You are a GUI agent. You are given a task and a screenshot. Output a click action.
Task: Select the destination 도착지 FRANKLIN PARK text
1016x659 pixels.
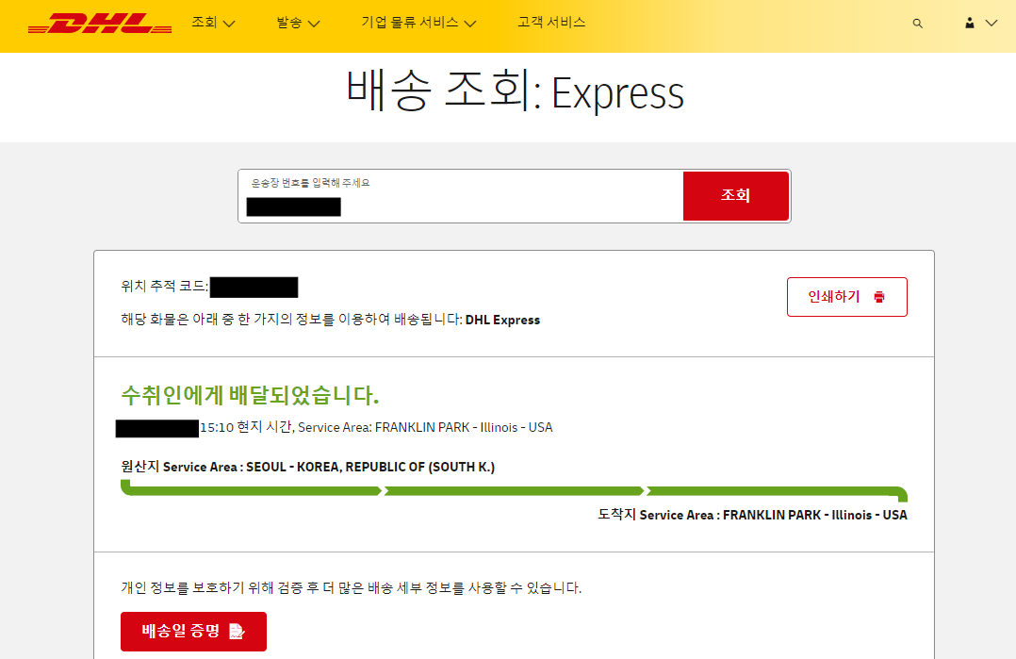752,515
